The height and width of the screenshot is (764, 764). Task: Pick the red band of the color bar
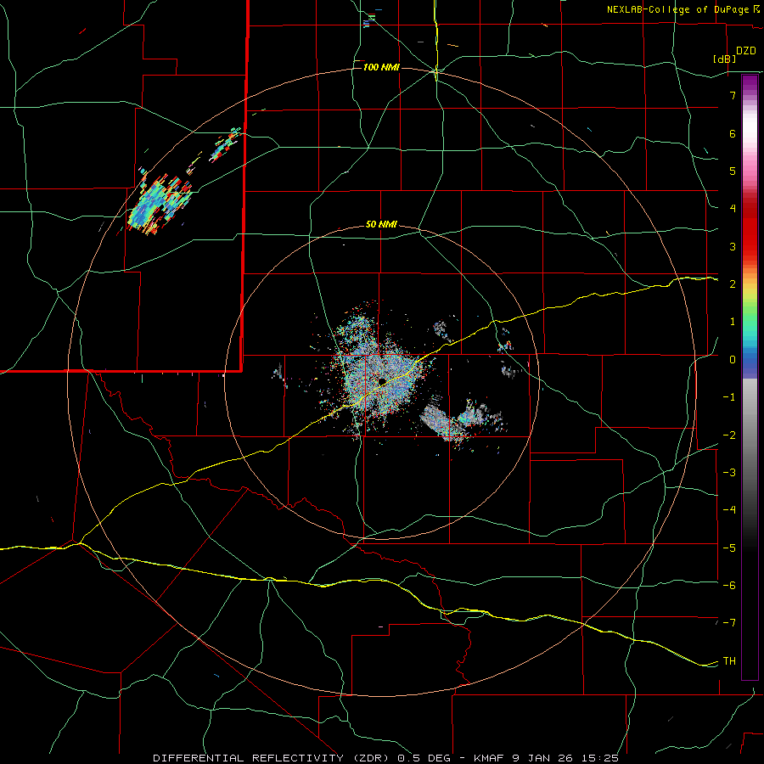(750, 229)
